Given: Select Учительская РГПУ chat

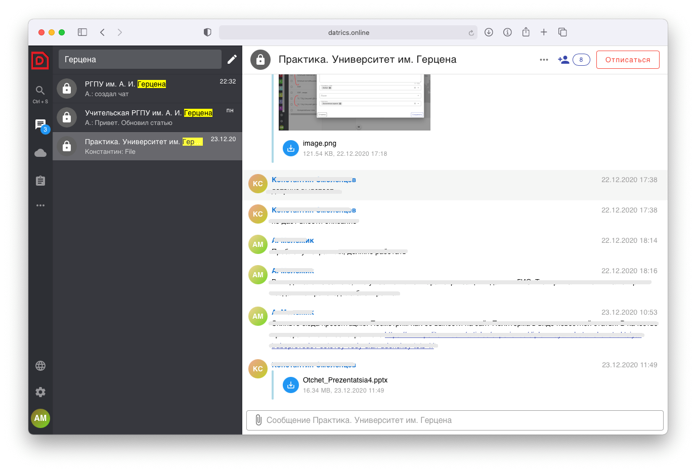Looking at the screenshot, I should [x=147, y=117].
